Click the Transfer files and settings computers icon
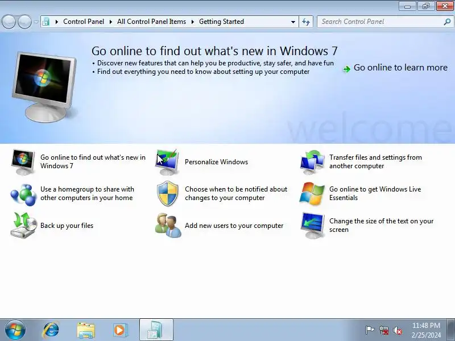This screenshot has height=341, width=455. [312, 162]
